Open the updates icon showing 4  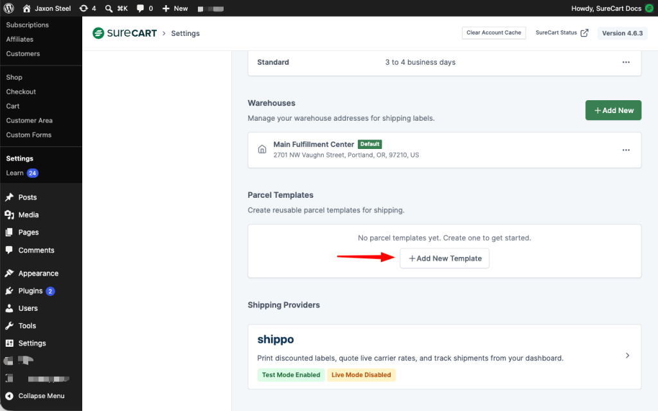click(87, 8)
